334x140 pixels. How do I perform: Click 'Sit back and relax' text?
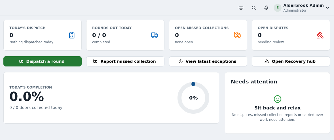point(277,108)
